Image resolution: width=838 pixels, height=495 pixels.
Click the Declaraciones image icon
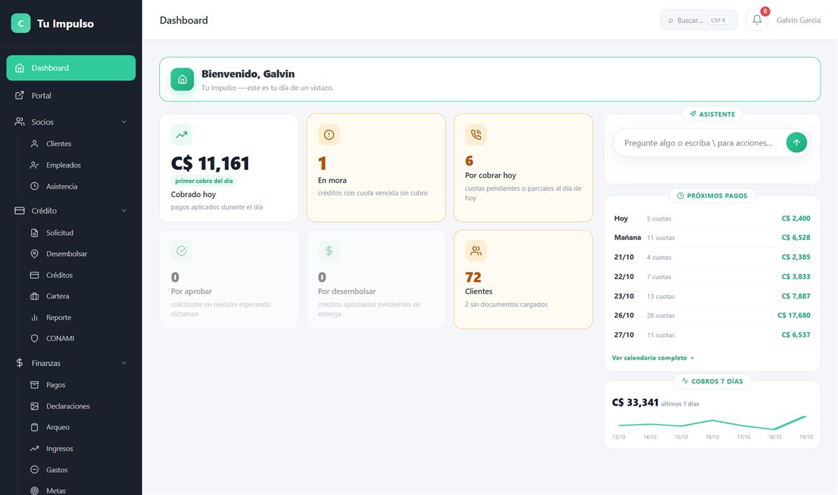34,406
